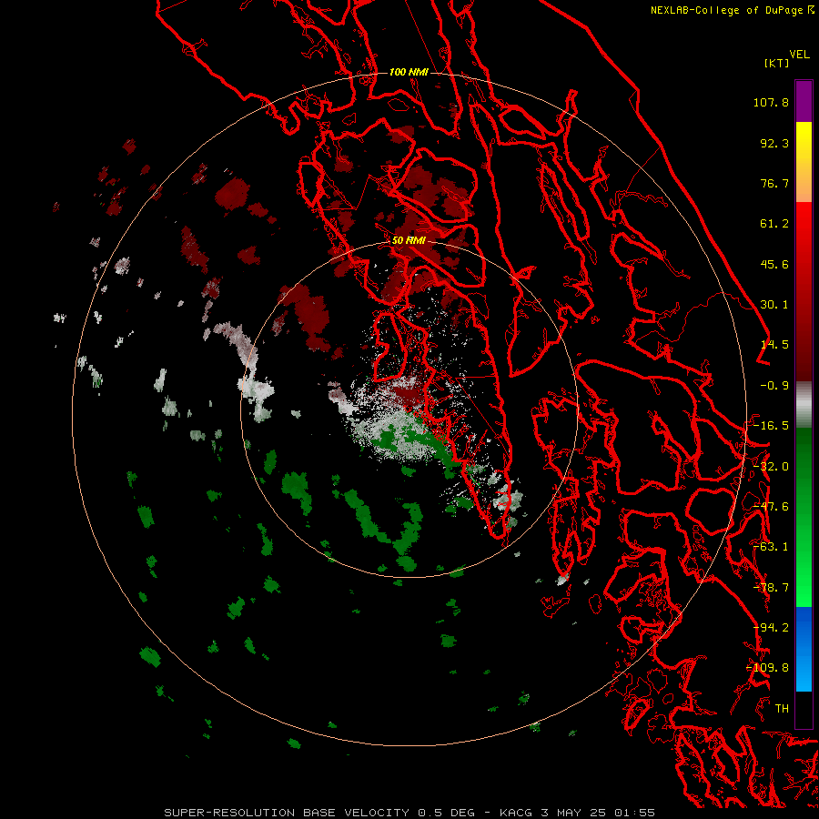Select the 30.1 scale value
The width and height of the screenshot is (819, 819).
[x=774, y=305]
